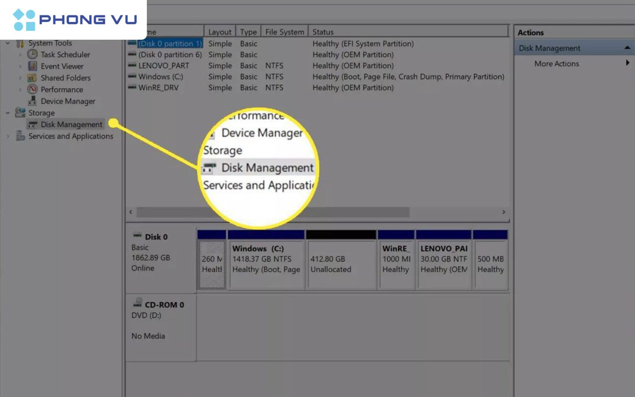This screenshot has height=397, width=635.
Task: Select the Storage node icon
Action: 20,113
